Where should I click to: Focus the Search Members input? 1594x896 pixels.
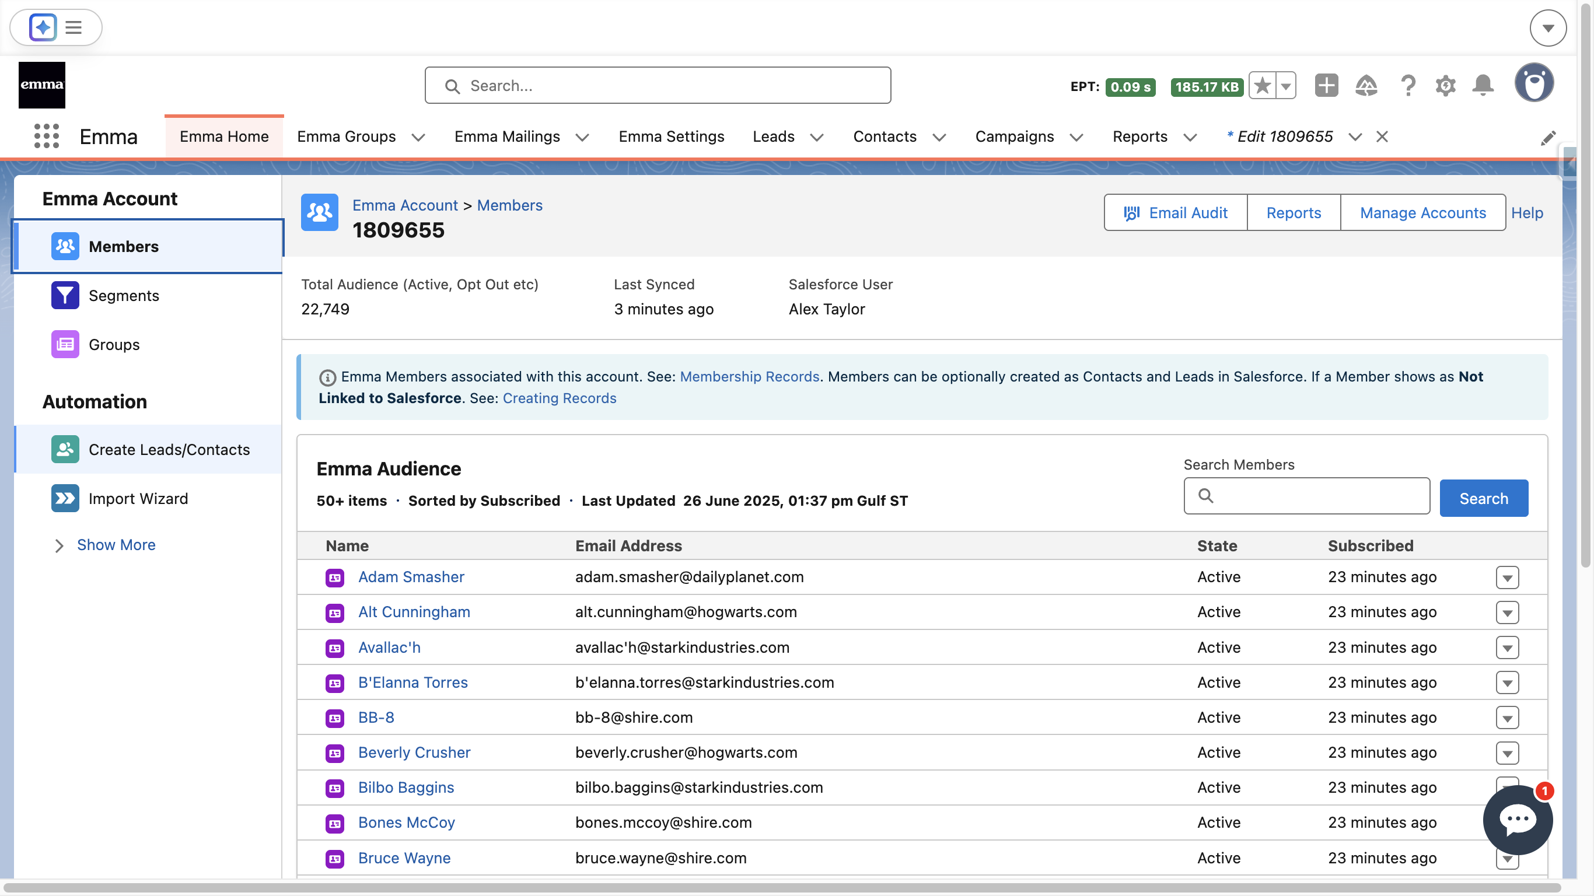pos(1306,496)
